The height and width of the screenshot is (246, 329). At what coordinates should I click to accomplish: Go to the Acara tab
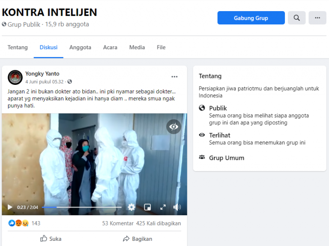pos(110,48)
